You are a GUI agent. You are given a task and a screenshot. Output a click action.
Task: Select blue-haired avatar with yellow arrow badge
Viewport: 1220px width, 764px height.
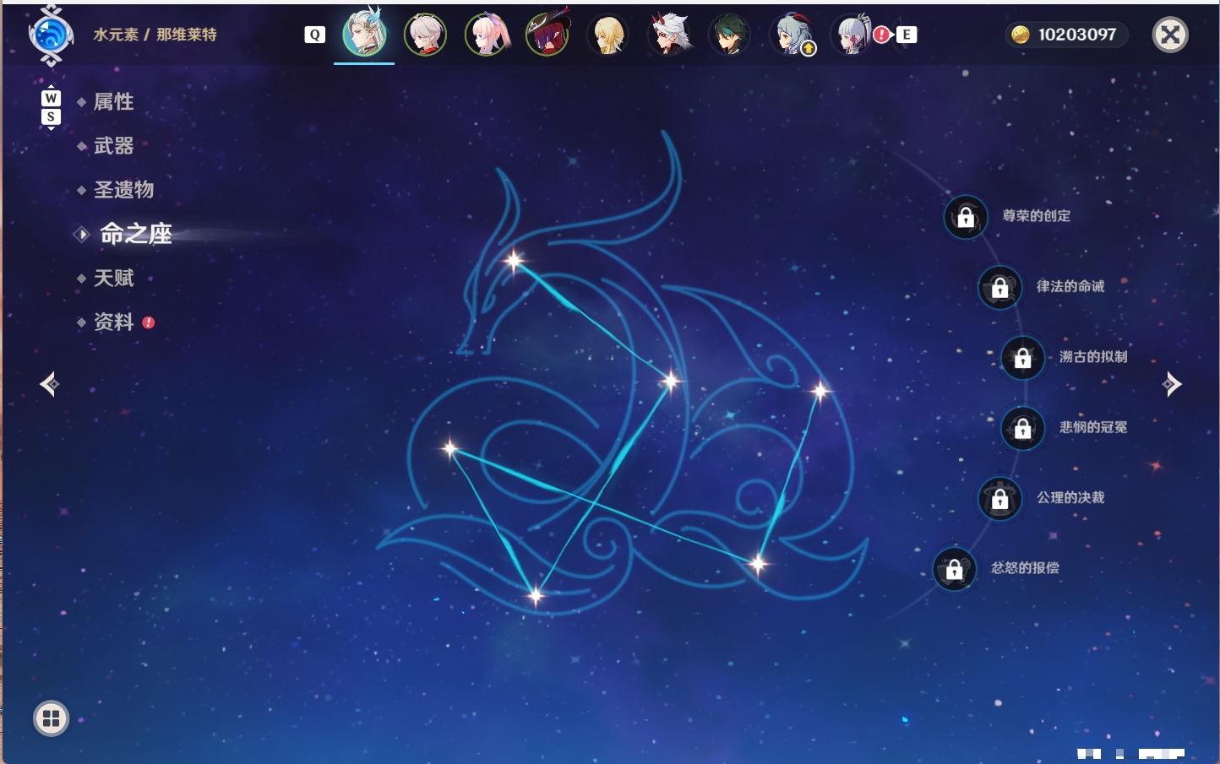coord(792,35)
